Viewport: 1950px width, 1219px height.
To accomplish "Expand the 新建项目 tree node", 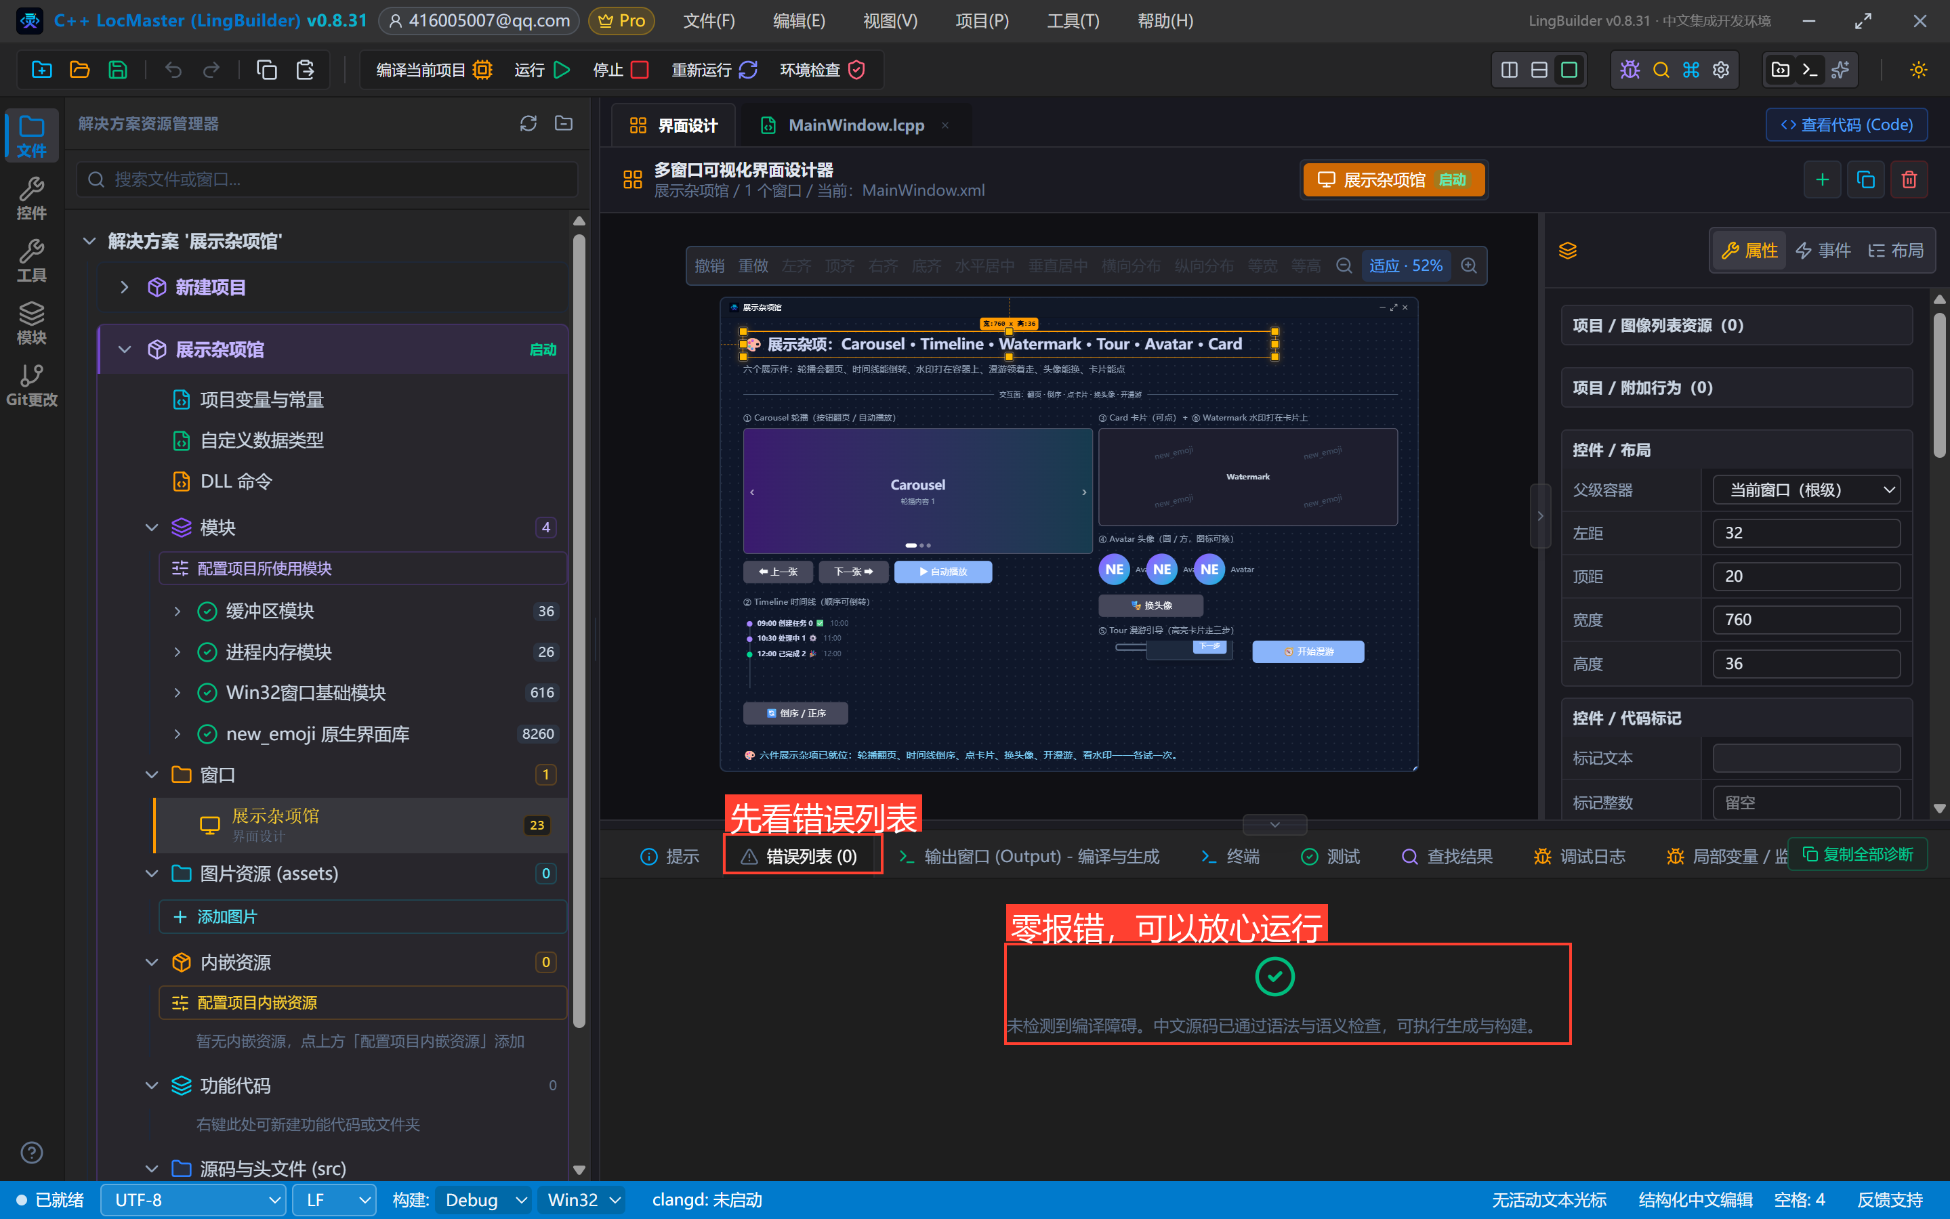I will point(123,287).
